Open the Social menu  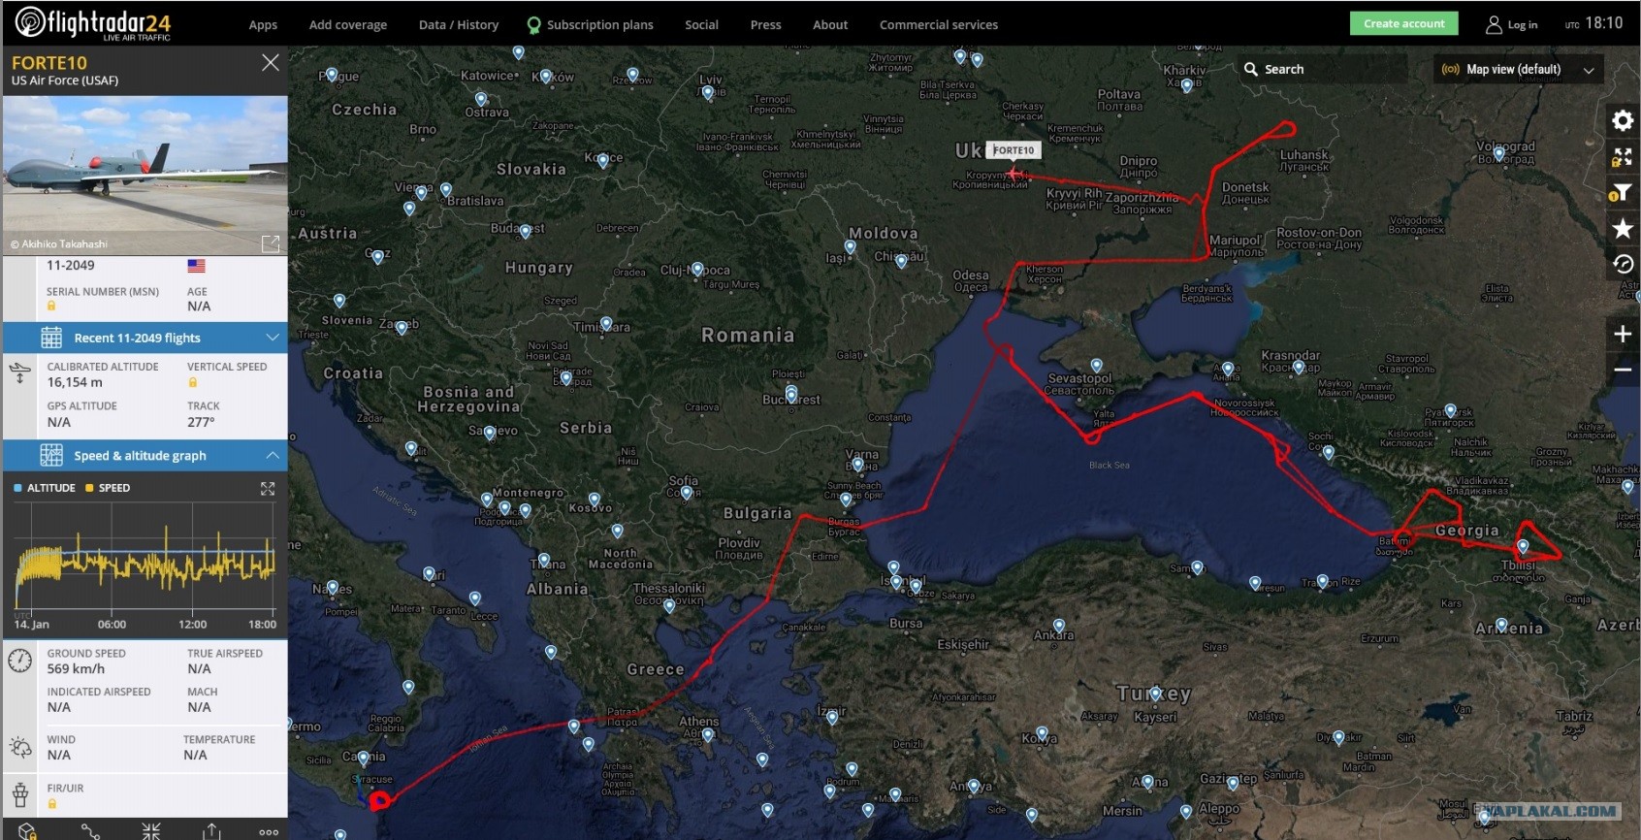[701, 25]
